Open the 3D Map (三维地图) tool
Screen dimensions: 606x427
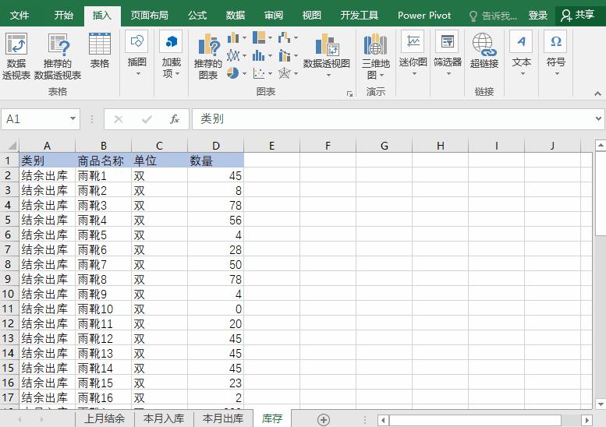click(375, 56)
